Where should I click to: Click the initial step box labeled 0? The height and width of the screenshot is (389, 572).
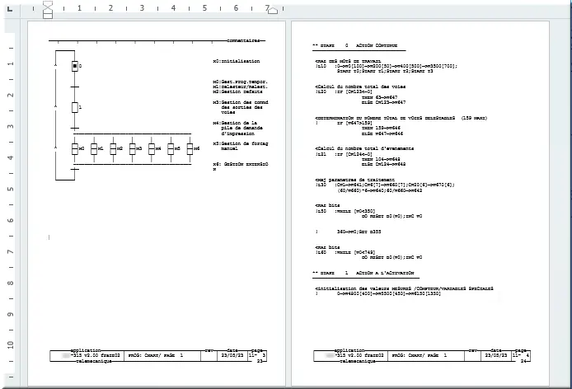[x=75, y=66]
